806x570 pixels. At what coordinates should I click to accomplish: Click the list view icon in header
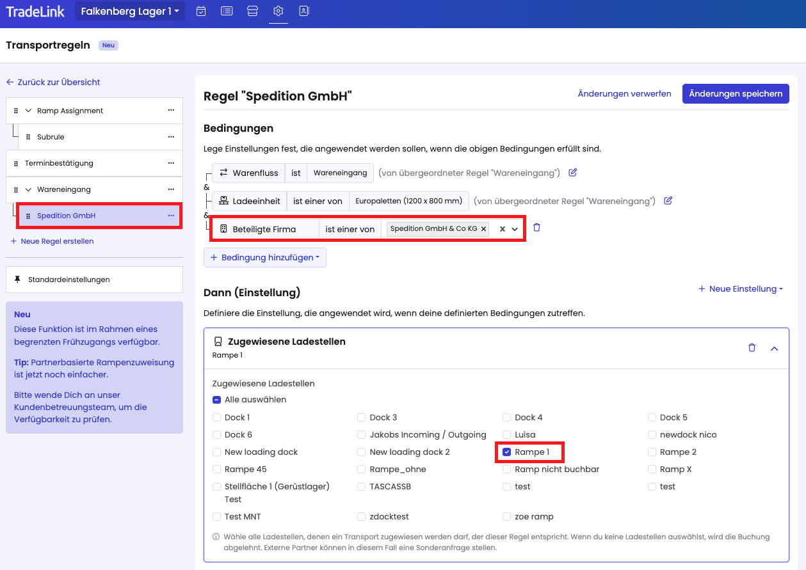pyautogui.click(x=227, y=11)
